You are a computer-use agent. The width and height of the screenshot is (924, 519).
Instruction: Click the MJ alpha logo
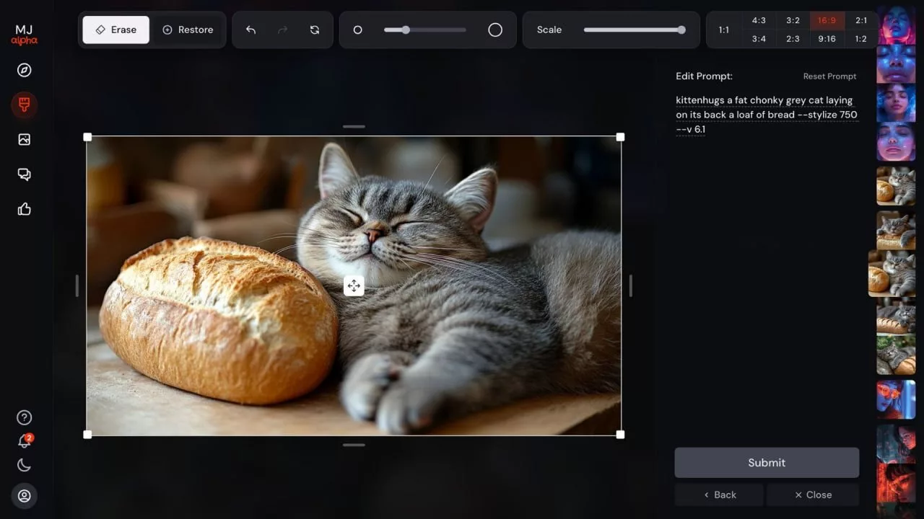click(24, 35)
